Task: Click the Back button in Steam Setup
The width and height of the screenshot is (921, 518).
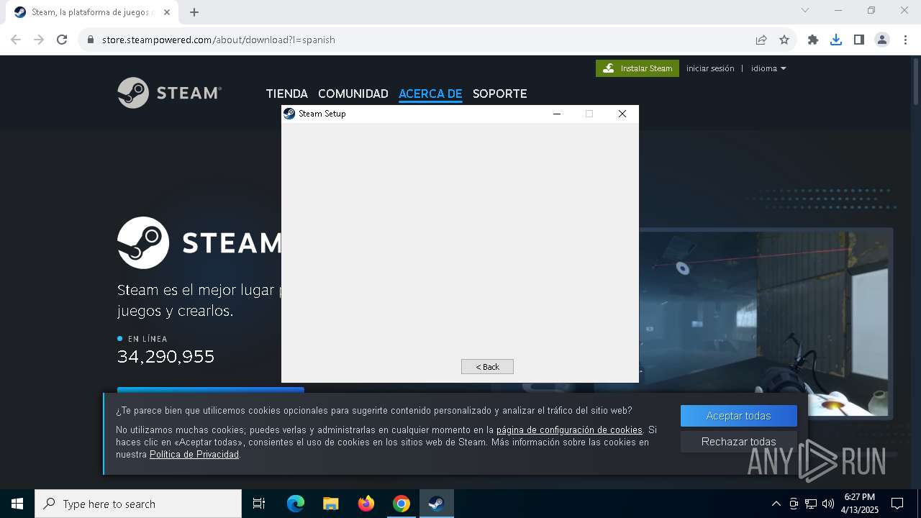Action: pyautogui.click(x=487, y=367)
